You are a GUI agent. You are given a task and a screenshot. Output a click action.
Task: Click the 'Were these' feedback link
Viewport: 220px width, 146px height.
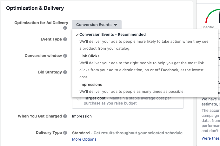pyautogui.click(x=210, y=138)
